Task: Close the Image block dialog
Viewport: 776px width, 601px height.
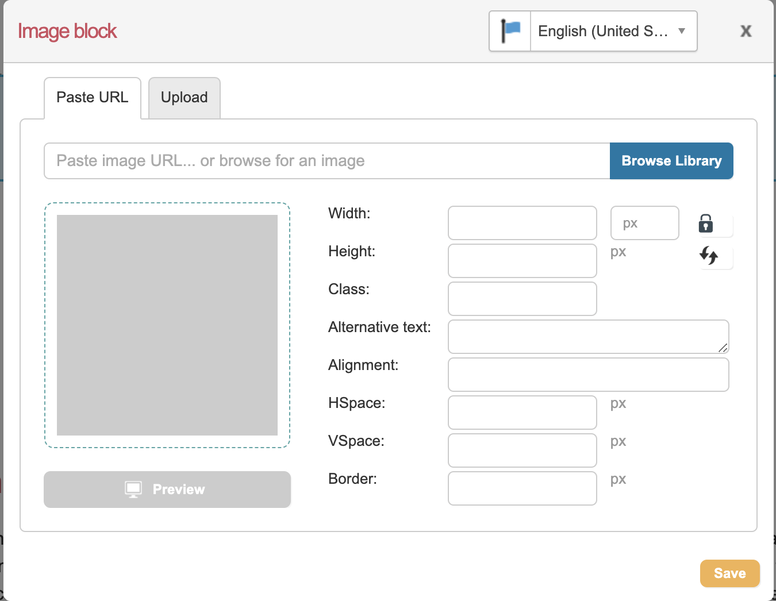Action: (746, 31)
